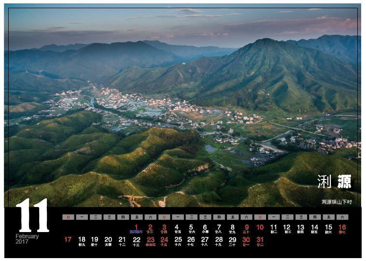Select the red date 9
The width and height of the screenshot is (366, 261).
tap(246, 227)
